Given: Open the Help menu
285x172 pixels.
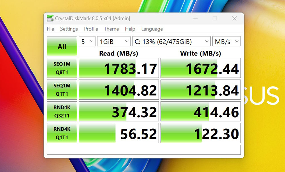Looking at the screenshot, I should pyautogui.click(x=130, y=29).
